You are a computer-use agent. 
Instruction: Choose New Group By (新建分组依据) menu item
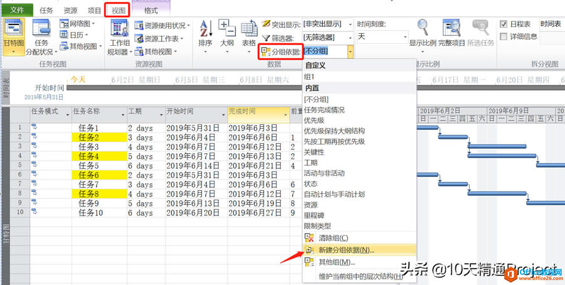pos(359,250)
